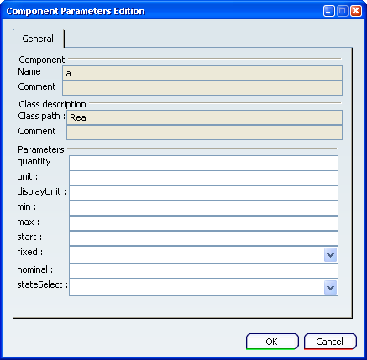
Task: Select the start value input
Action: click(203, 238)
